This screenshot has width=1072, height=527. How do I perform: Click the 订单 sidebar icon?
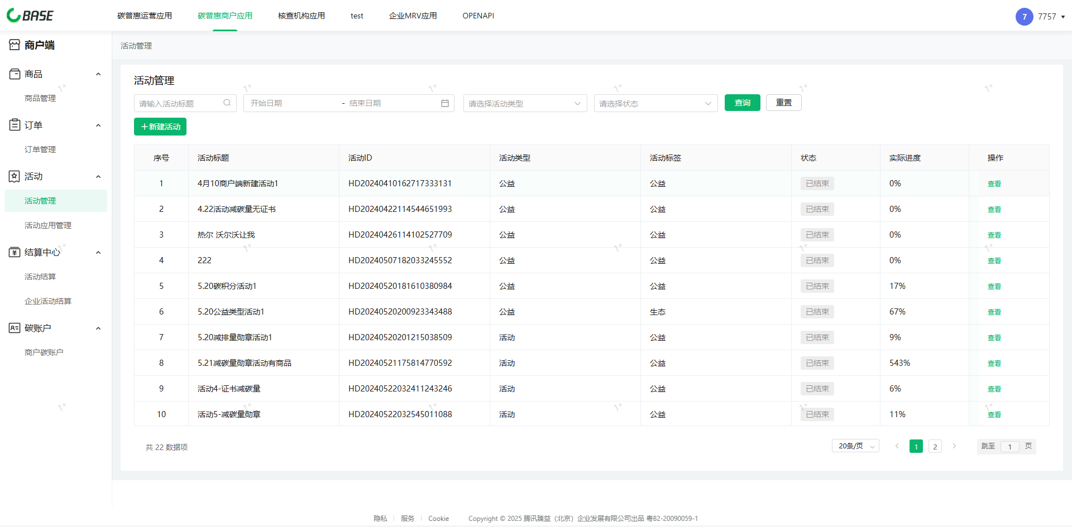click(x=15, y=125)
